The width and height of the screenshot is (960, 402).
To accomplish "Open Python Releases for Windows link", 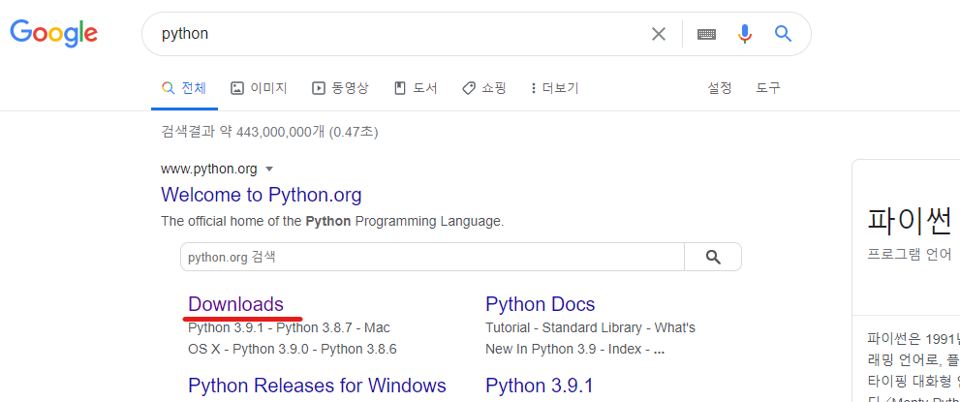I will point(317,386).
